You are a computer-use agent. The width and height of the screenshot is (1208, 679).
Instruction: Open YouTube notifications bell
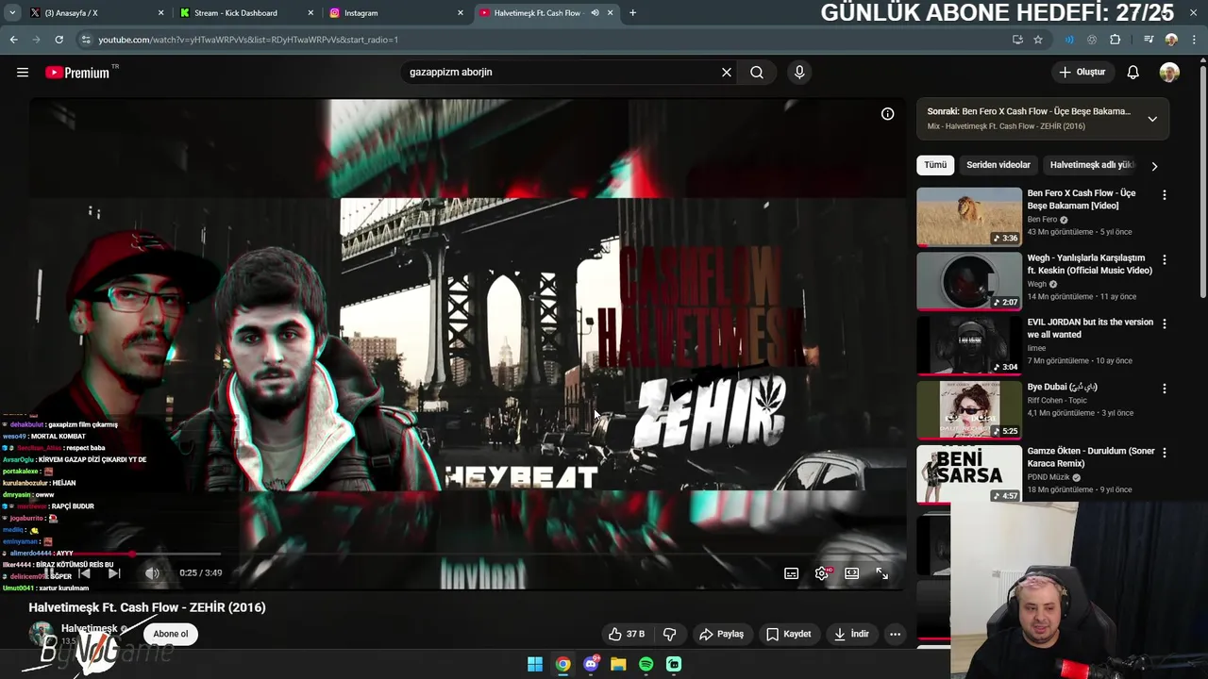[x=1133, y=73]
